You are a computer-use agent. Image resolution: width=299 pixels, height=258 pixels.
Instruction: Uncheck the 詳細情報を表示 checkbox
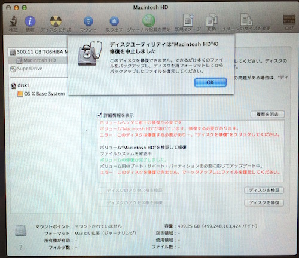point(99,115)
